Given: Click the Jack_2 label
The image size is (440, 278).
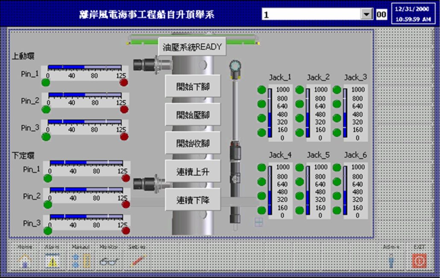Looking at the screenshot, I should tap(318, 77).
